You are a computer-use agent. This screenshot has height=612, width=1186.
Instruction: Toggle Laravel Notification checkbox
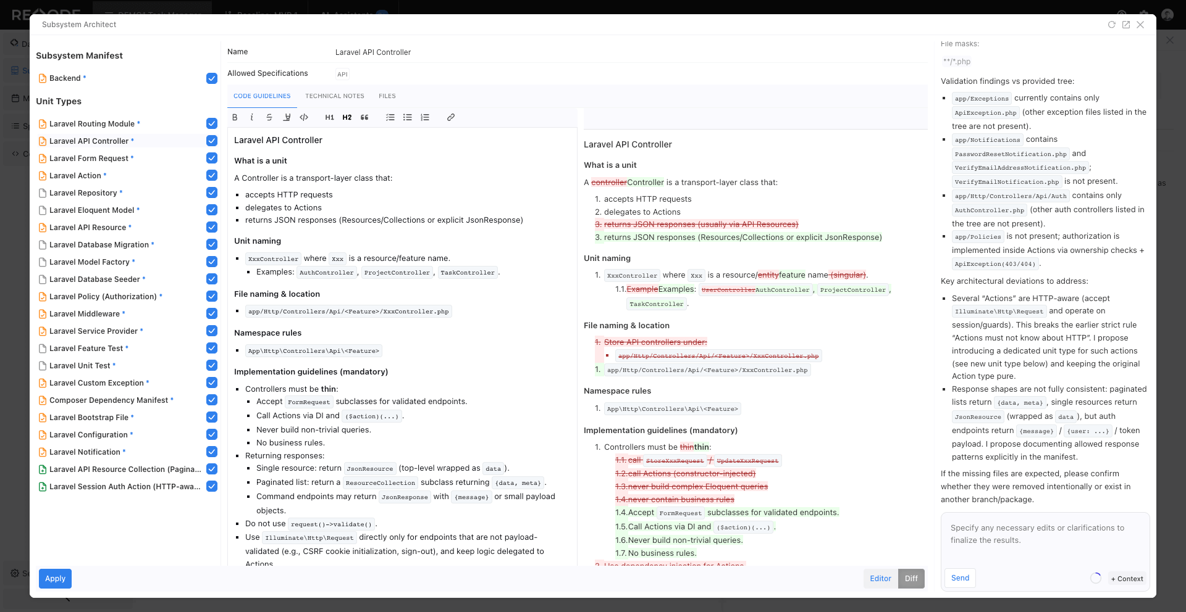coord(212,452)
